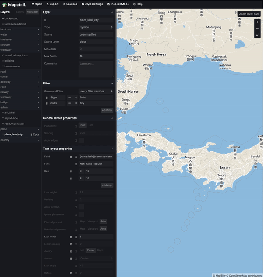Screen dimensions: 263x277
Task: Zoom out the map with minus button
Action: pos(257,29)
